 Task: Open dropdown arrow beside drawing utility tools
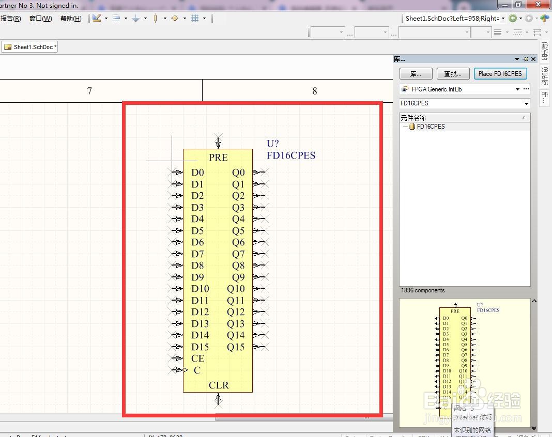click(x=106, y=18)
